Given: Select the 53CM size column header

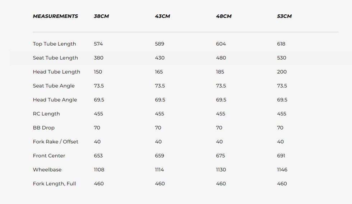Looking at the screenshot, I should (x=284, y=16).
